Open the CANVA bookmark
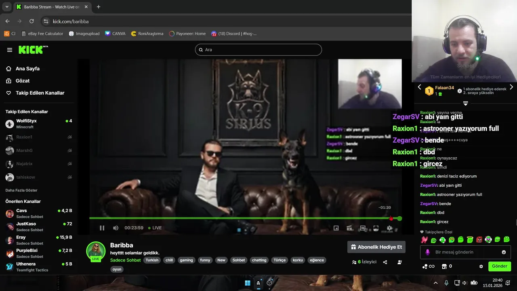Viewport: 517px width, 291px height. click(x=115, y=34)
